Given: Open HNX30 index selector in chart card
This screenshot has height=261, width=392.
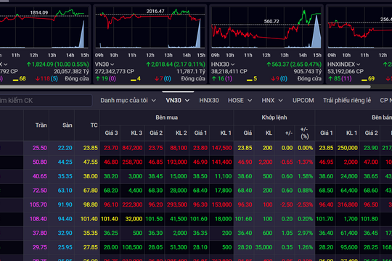Looking at the screenshot, I should pyautogui.click(x=223, y=65).
